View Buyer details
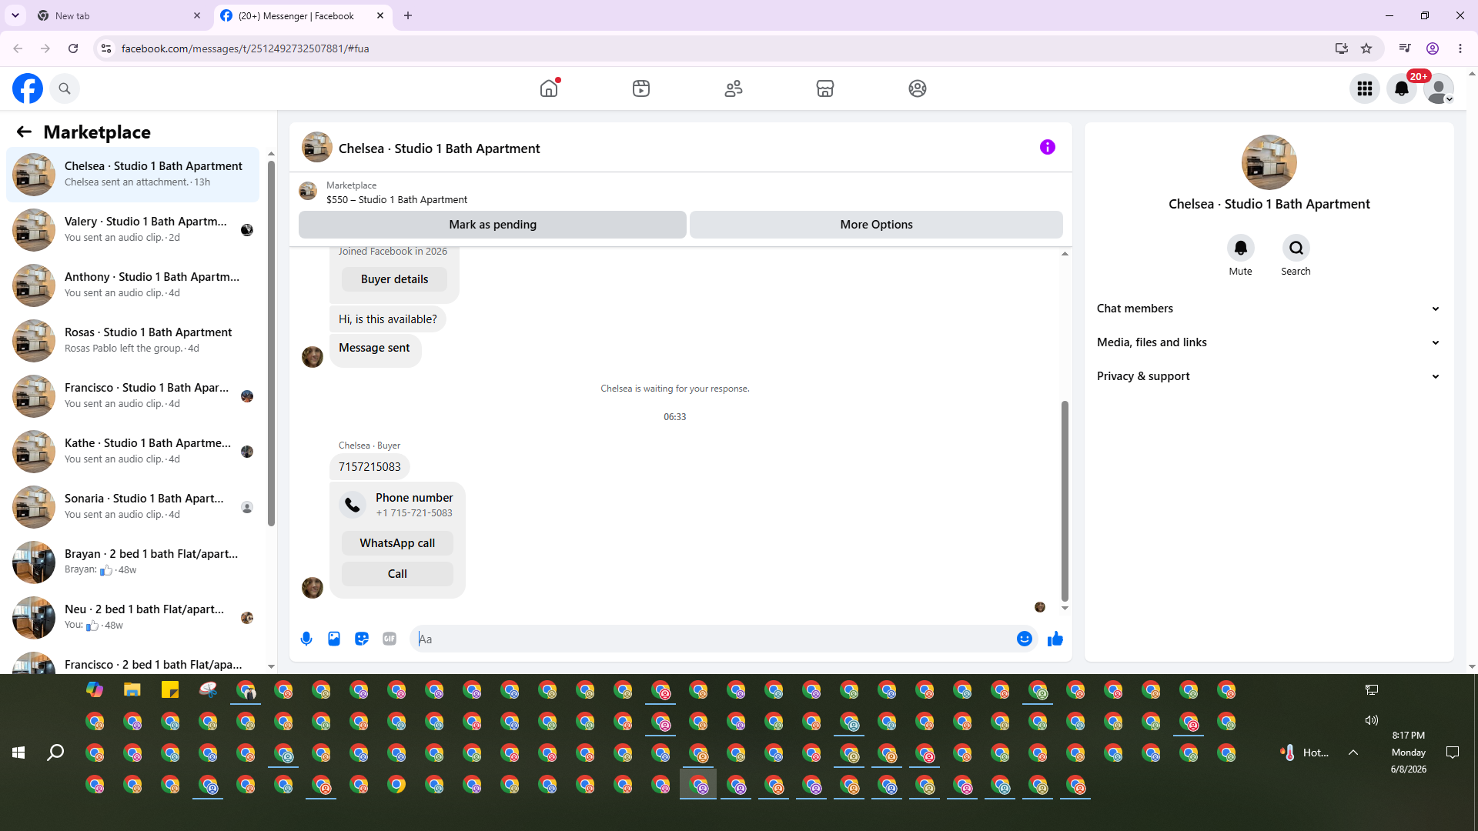 point(394,279)
